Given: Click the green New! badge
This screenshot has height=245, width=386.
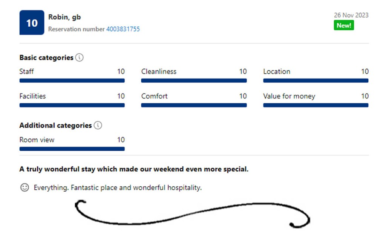Looking at the screenshot, I should [344, 25].
